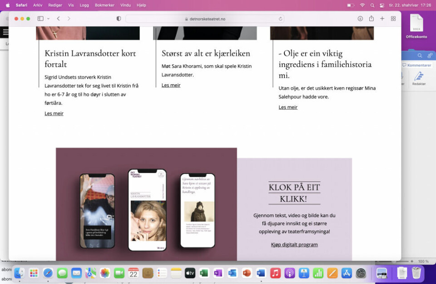Click the detnorsketeatret.no address bar

click(x=204, y=19)
